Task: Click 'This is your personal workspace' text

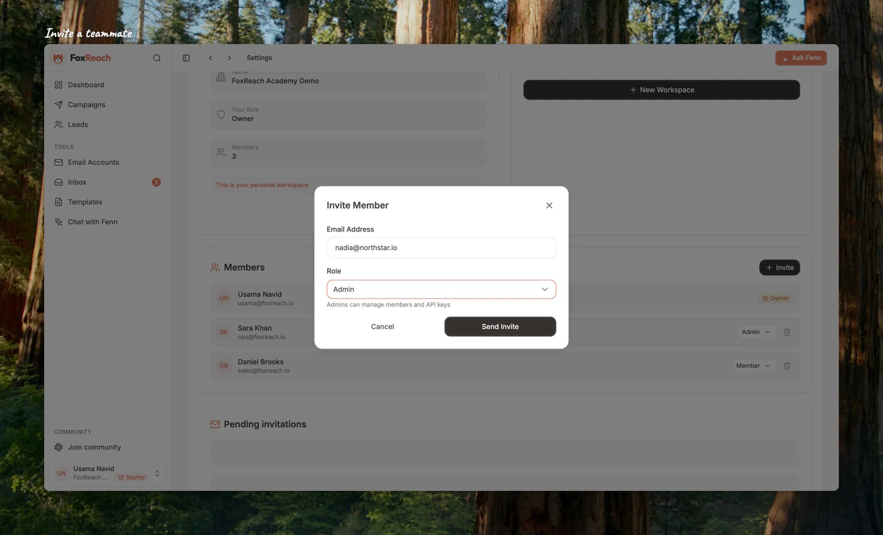Action: click(x=262, y=185)
